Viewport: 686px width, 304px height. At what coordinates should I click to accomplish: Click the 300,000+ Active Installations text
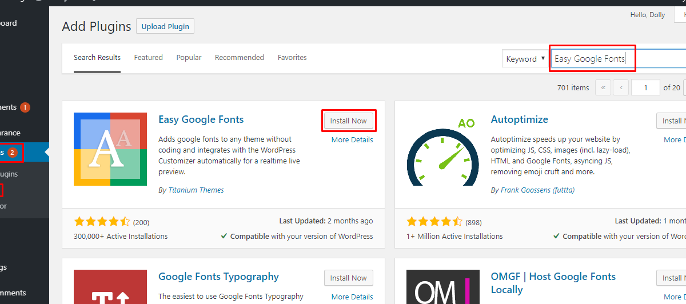(121, 236)
